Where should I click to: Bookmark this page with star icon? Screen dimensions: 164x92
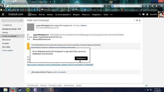(x=145, y=6)
